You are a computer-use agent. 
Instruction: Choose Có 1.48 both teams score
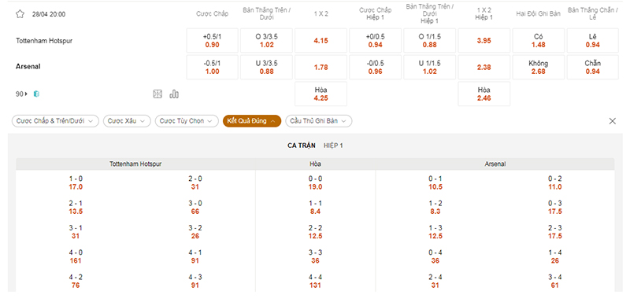click(x=539, y=41)
